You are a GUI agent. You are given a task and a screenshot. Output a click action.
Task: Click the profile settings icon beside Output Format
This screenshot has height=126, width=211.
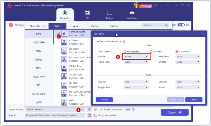click(89, 109)
